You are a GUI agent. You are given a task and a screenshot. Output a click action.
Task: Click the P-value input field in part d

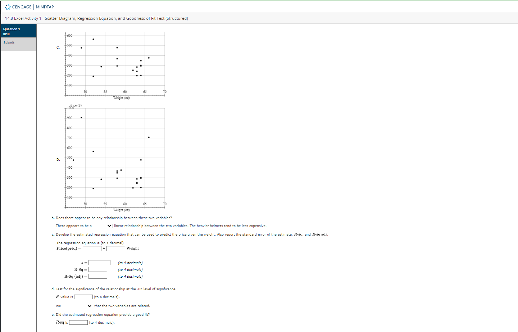click(83, 297)
